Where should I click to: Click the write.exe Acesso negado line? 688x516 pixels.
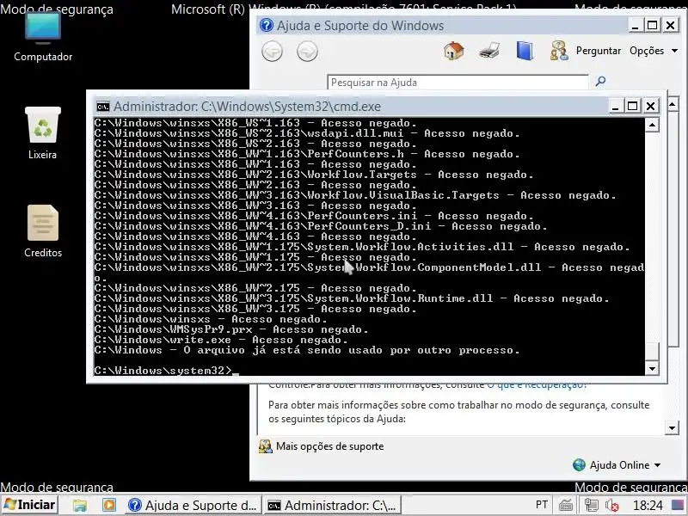pos(221,340)
